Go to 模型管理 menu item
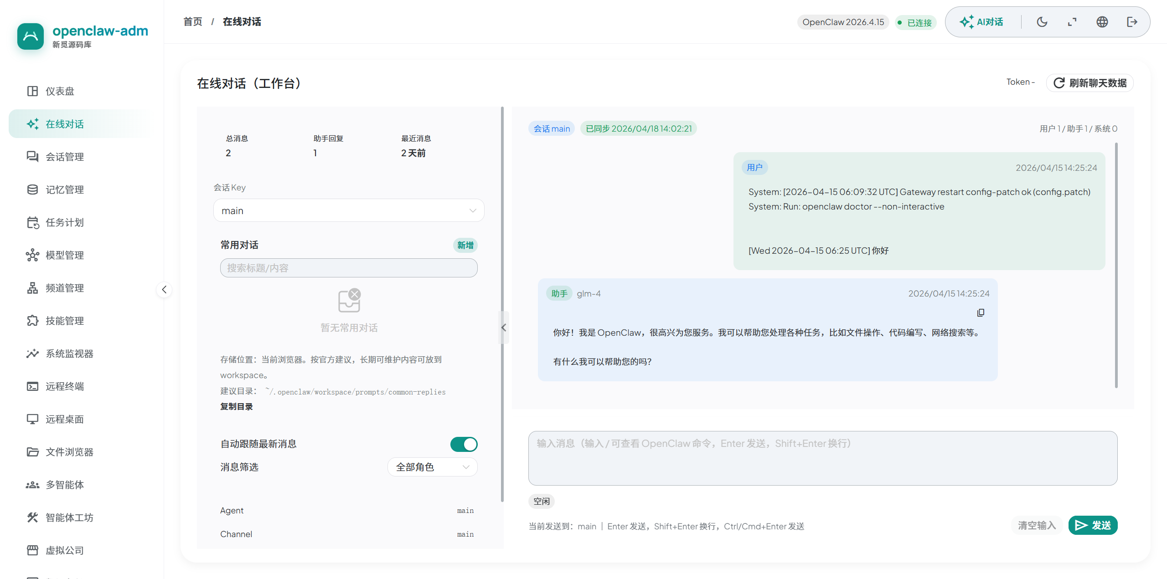 point(65,255)
